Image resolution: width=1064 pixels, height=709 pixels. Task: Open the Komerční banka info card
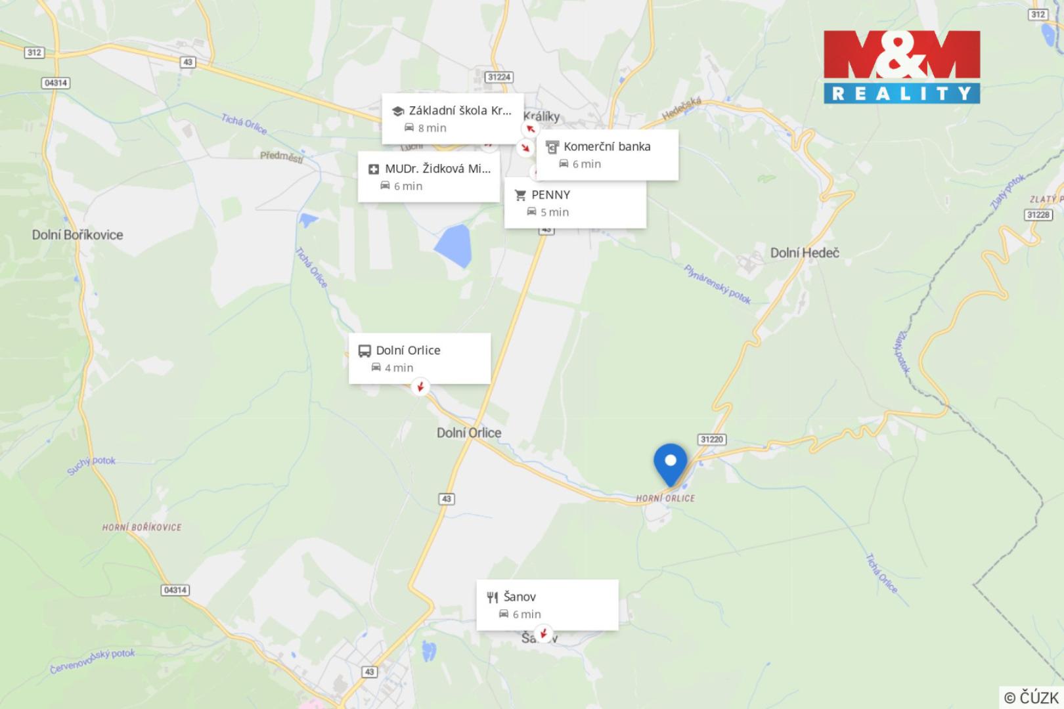[608, 155]
